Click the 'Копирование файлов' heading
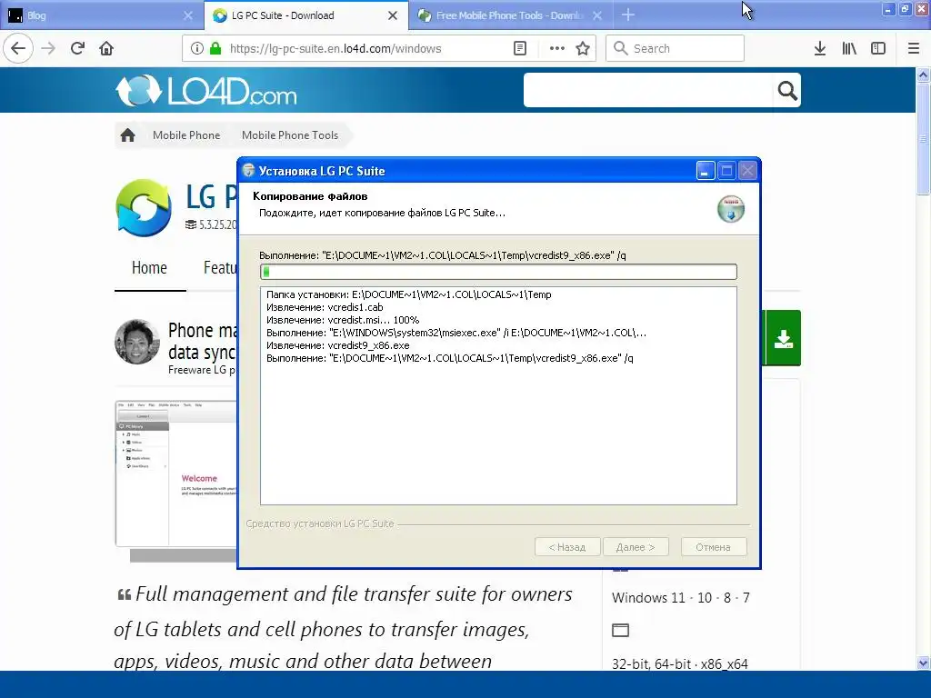 click(x=310, y=196)
